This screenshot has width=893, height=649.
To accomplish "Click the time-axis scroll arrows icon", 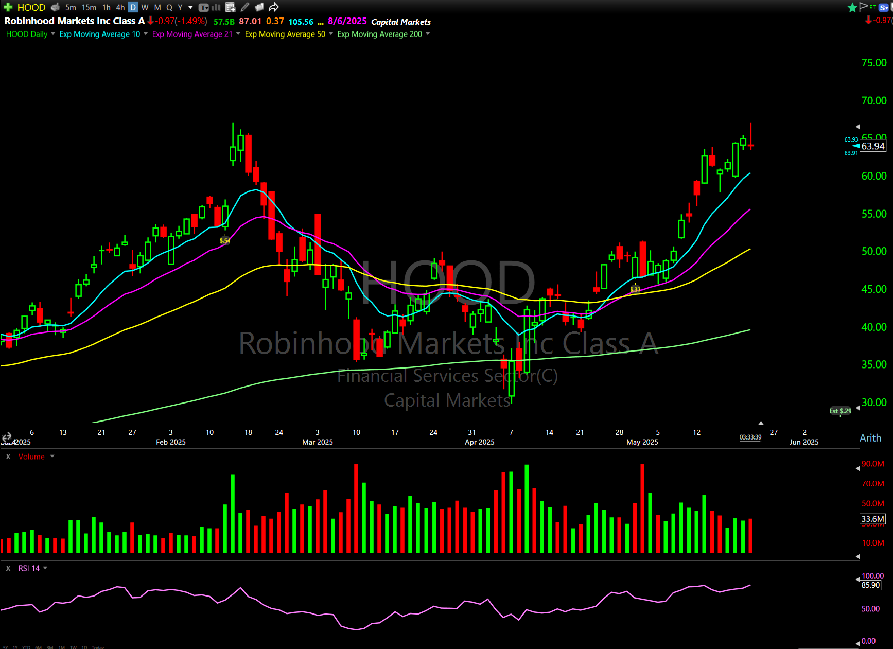I will 7,437.
